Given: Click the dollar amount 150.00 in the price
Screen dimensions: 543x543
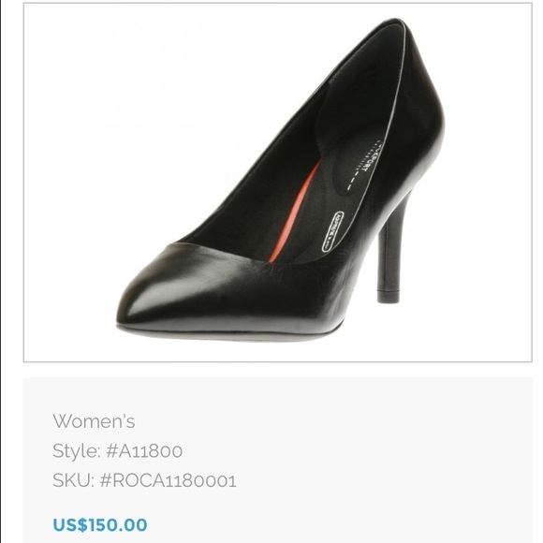Looking at the screenshot, I should [118, 524].
